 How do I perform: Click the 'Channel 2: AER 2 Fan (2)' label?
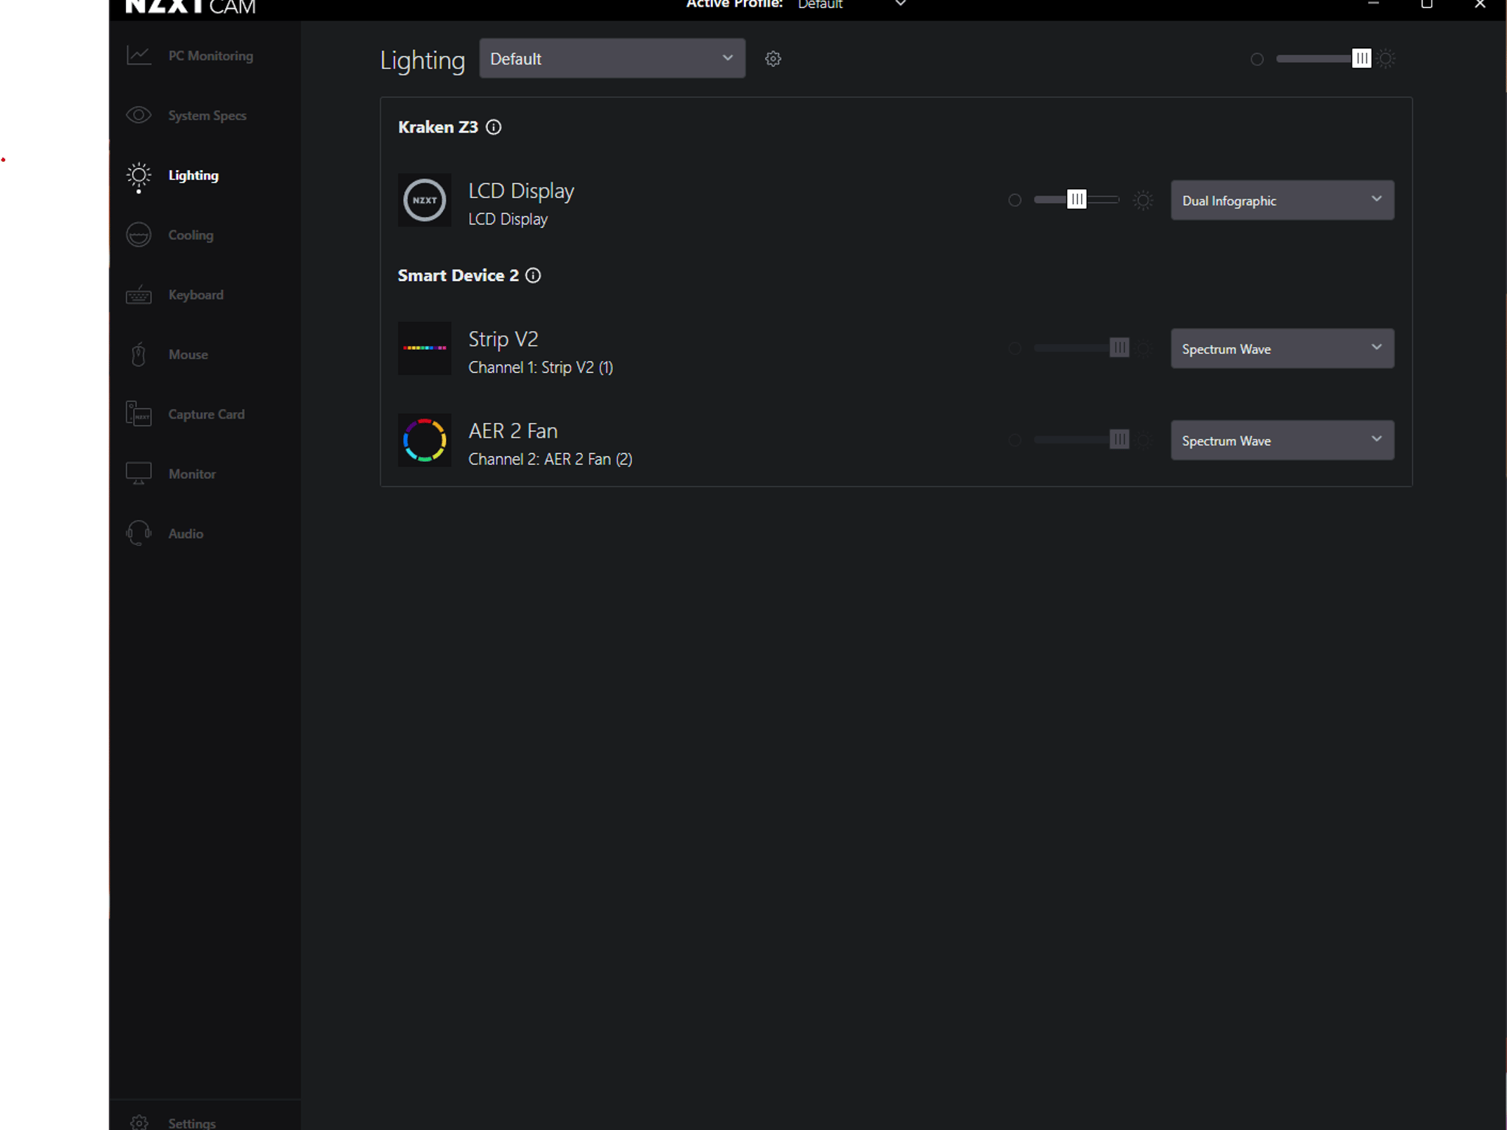tap(550, 459)
